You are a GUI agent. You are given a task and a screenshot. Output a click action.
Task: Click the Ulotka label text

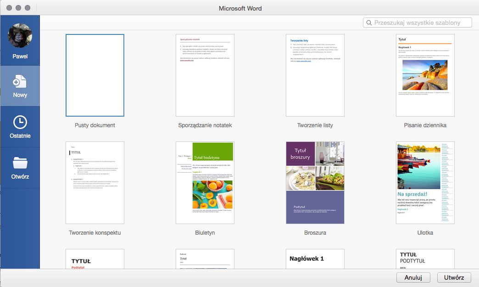click(x=425, y=233)
